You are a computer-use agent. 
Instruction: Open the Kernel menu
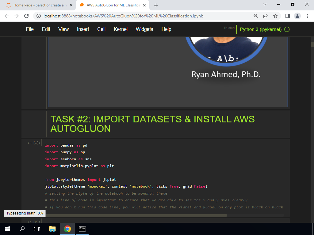pos(121,29)
